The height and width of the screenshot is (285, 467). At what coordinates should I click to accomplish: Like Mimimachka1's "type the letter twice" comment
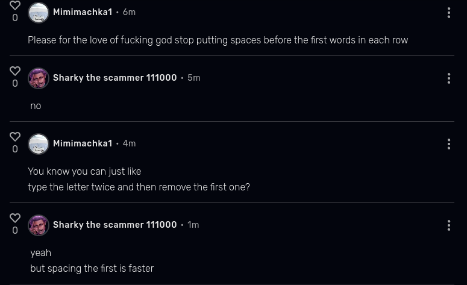coord(15,137)
